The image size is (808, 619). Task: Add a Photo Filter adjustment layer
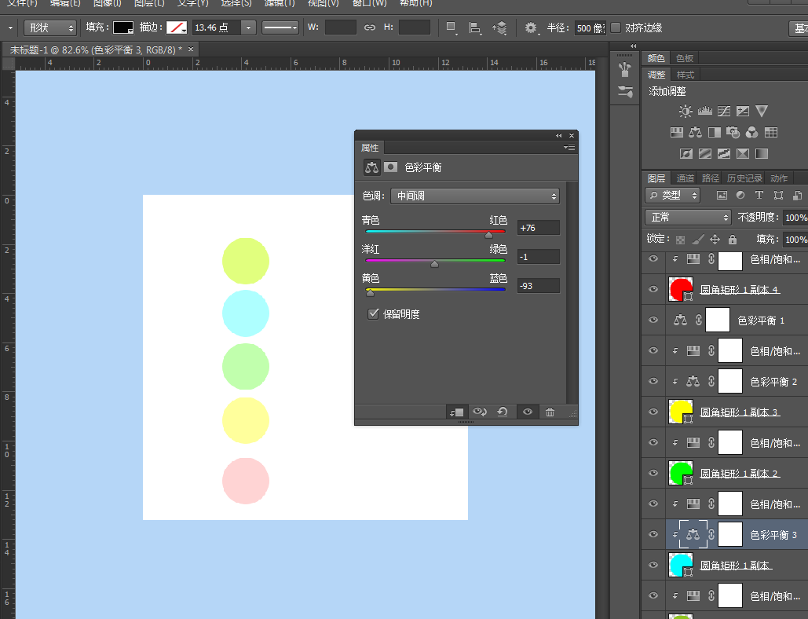pyautogui.click(x=733, y=133)
